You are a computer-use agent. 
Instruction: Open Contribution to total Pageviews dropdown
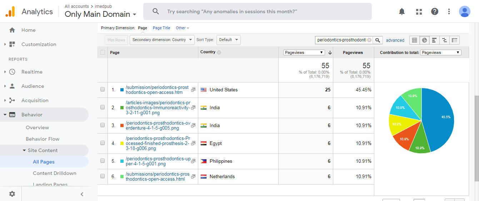click(x=441, y=52)
